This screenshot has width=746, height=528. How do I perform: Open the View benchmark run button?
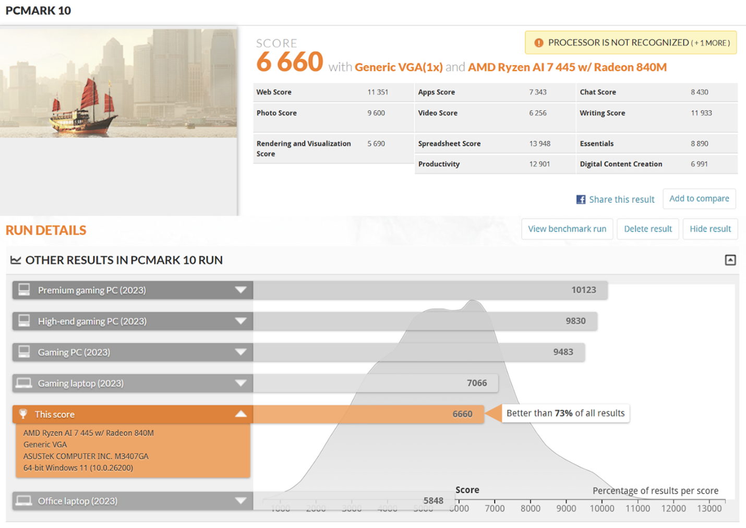[x=567, y=229]
